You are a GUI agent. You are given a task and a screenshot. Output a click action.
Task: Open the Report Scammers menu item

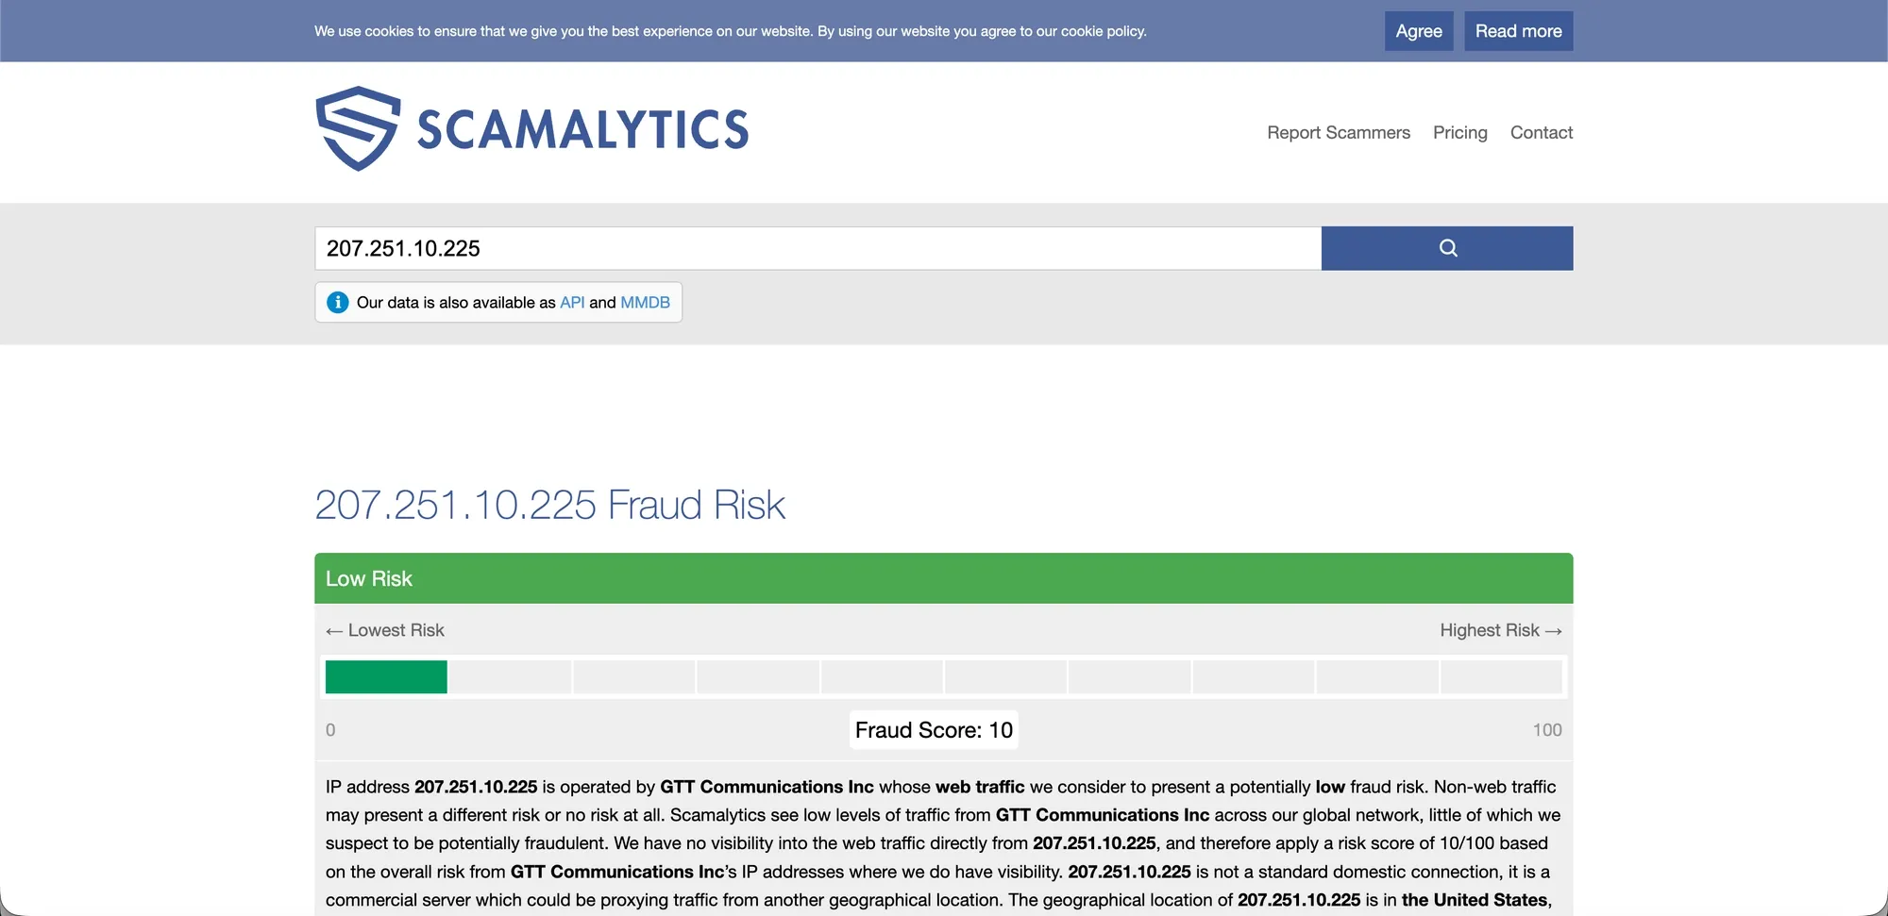click(1338, 132)
